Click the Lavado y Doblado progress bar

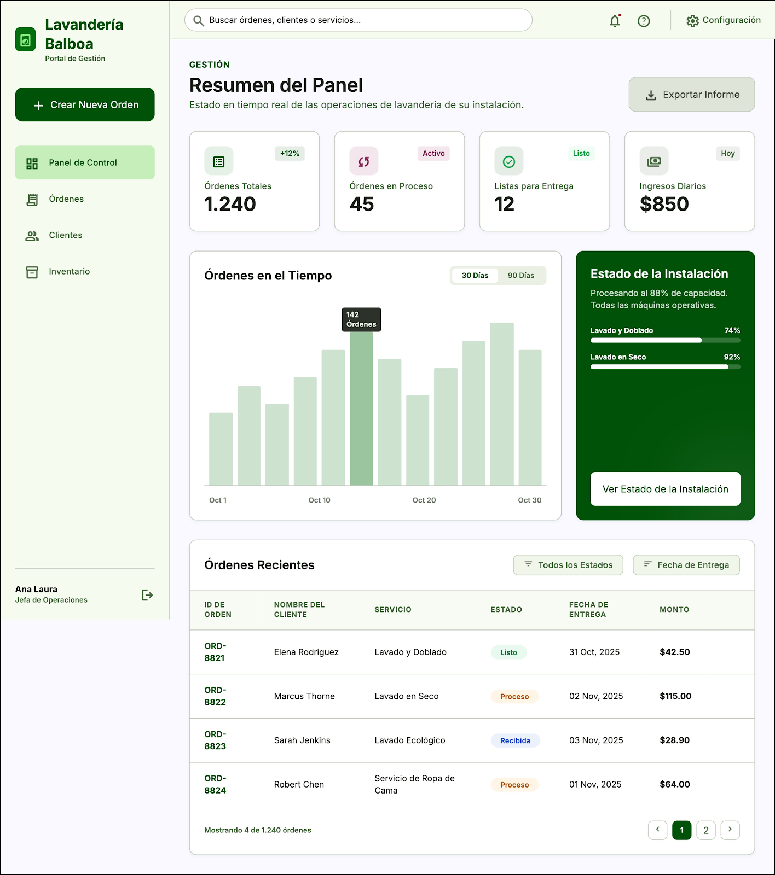[666, 340]
